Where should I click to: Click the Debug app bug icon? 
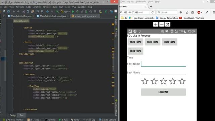point(78,11)
